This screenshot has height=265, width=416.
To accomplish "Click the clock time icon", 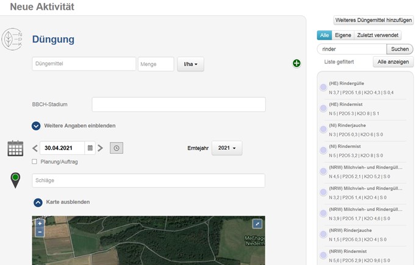I will [116, 148].
